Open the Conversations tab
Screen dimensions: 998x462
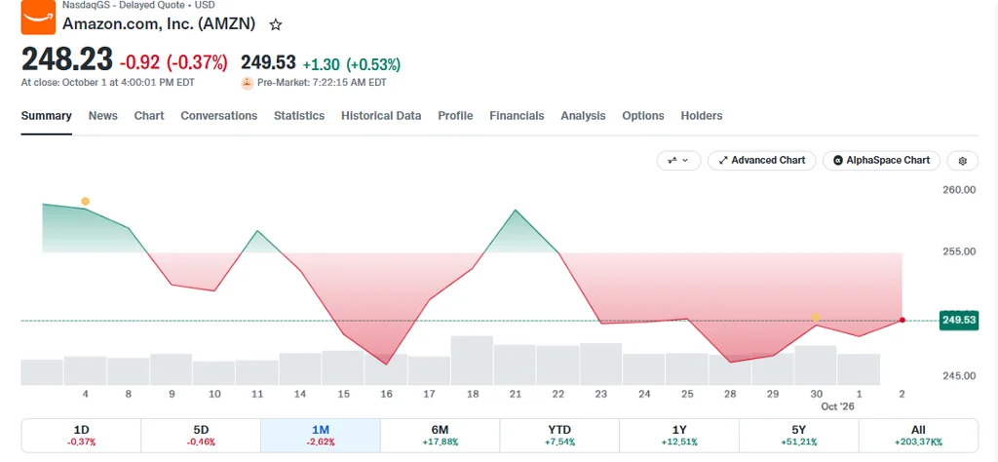pos(219,116)
